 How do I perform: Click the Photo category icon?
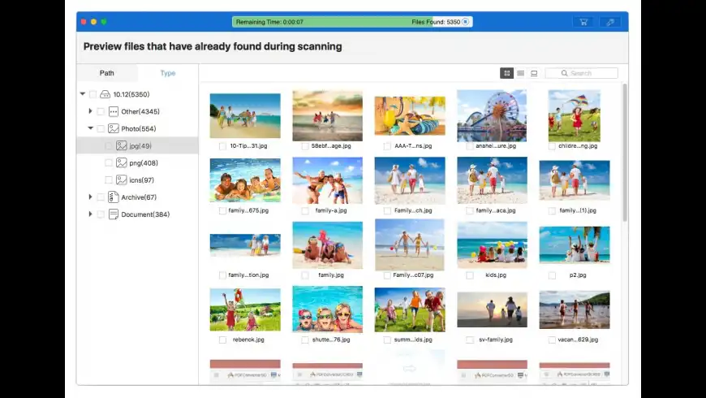[x=114, y=128]
